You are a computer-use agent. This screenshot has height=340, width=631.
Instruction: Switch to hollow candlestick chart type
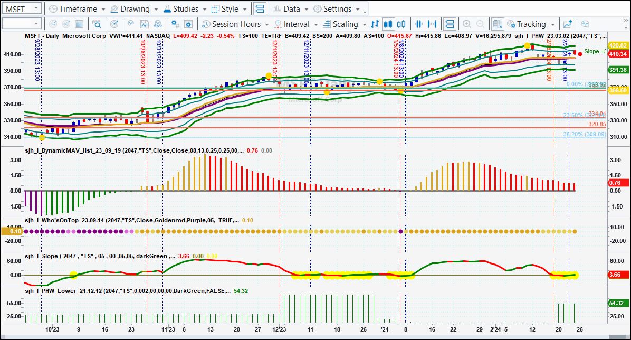click(x=401, y=24)
